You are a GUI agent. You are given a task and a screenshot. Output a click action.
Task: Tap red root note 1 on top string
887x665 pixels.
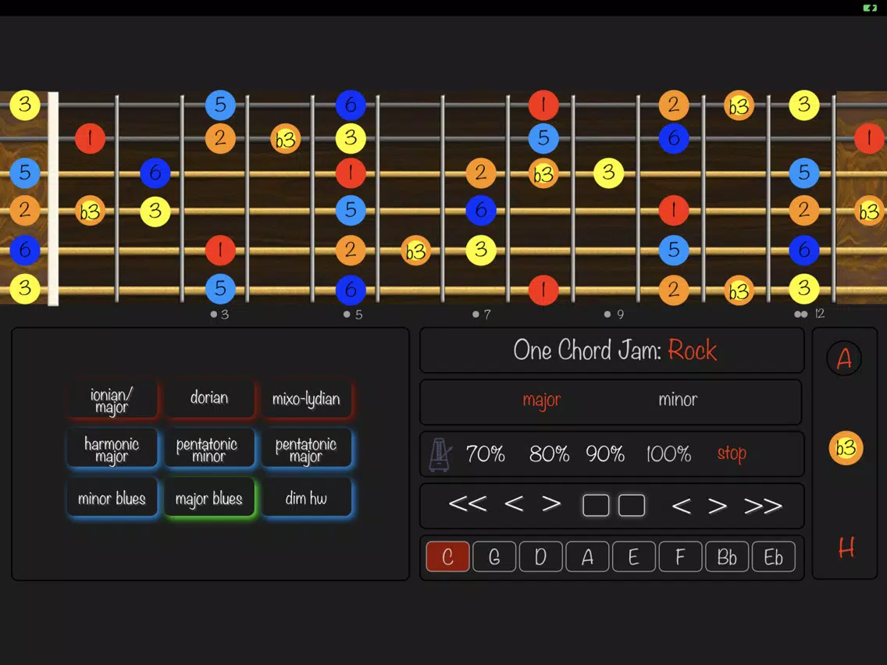(x=543, y=105)
